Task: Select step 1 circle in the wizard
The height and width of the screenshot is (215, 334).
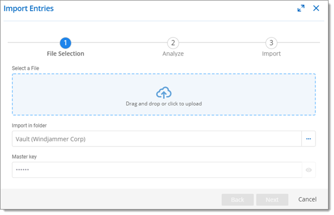Action: click(65, 43)
